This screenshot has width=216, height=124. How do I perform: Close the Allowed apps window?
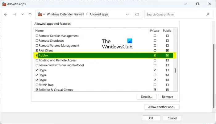[x=210, y=4]
